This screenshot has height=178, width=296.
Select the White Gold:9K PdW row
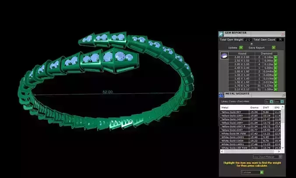[x=250, y=134]
